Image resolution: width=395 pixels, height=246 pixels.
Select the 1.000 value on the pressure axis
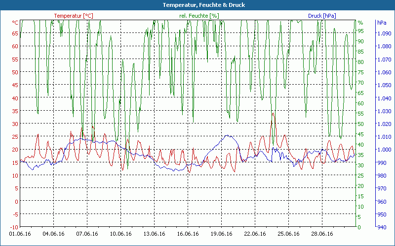point(383,150)
